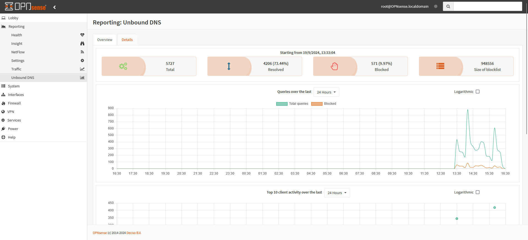Click the Traffic line-chart icon
Screen dimensions: 528x240
82,69
